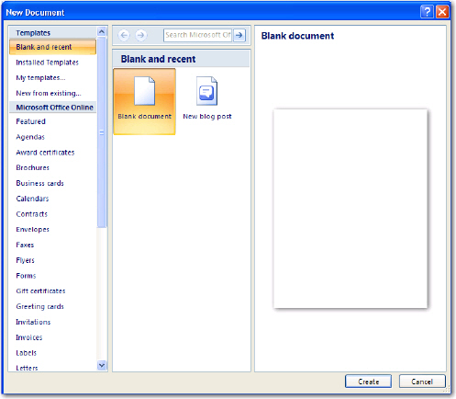Open the Help question mark icon
The height and width of the screenshot is (399, 456).
click(427, 12)
